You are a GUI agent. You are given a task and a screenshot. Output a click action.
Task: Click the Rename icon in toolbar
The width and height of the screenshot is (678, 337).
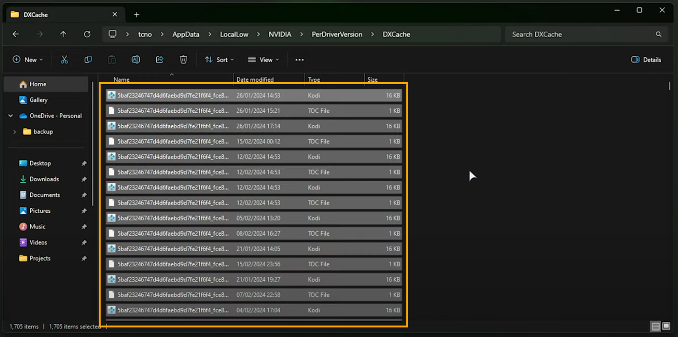coord(136,60)
